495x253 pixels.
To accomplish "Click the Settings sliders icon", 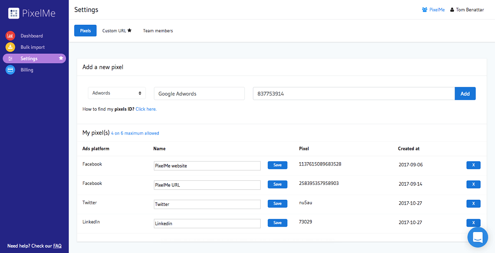I will [x=10, y=59].
